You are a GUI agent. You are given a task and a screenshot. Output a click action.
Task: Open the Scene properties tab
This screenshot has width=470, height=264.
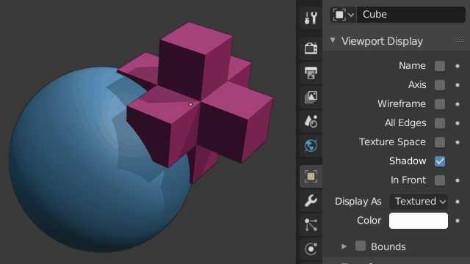point(311,121)
